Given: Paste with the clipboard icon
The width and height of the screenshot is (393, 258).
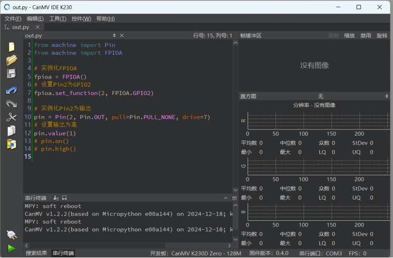Looking at the screenshot, I should tap(11, 144).
